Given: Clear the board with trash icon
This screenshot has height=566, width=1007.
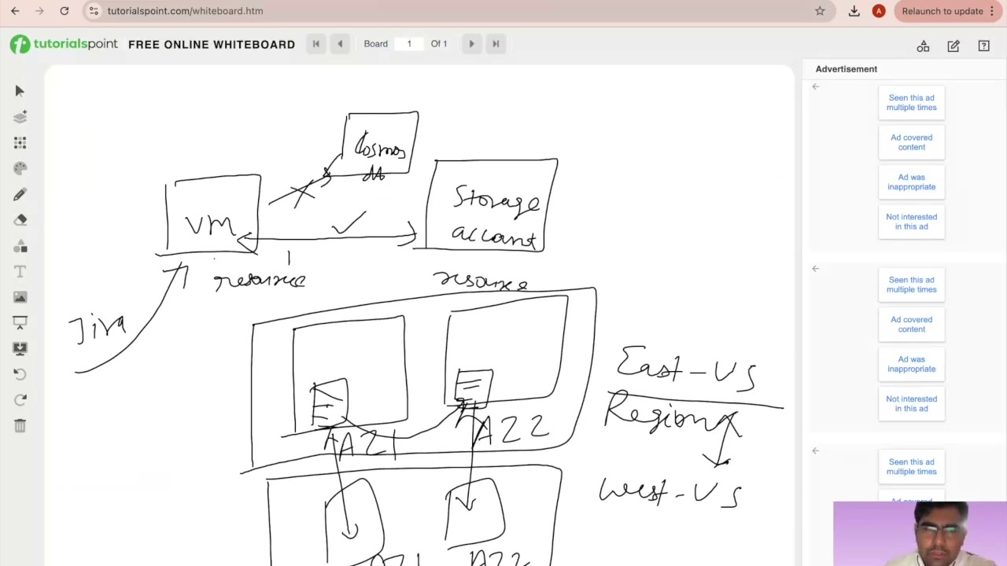Looking at the screenshot, I should point(20,425).
